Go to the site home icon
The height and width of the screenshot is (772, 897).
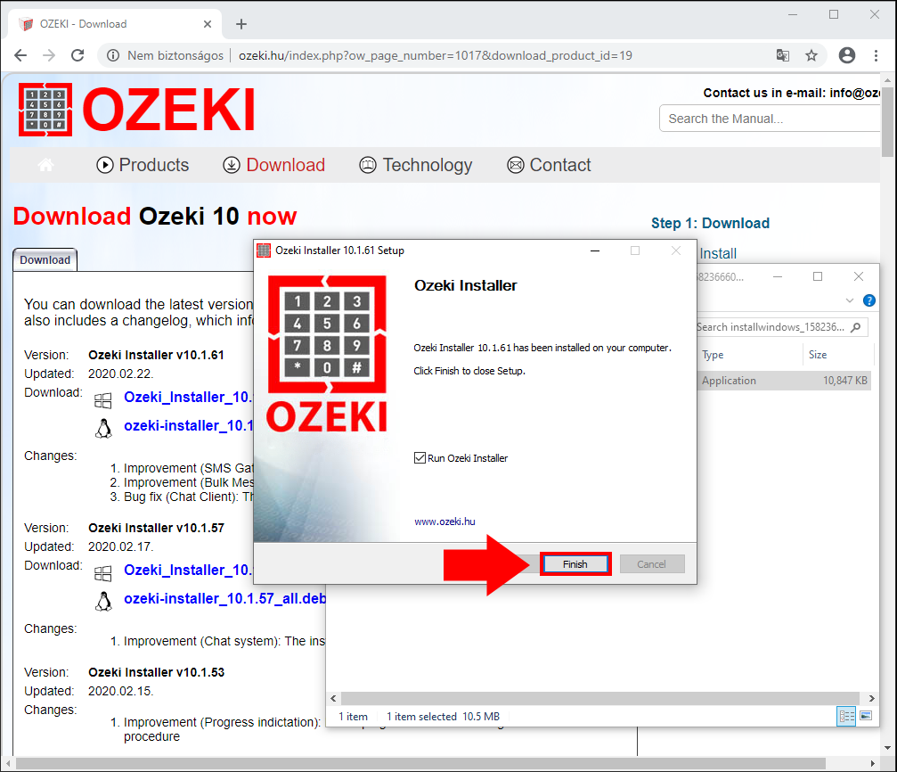coord(45,165)
